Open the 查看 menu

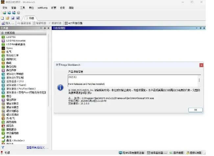tap(14, 8)
